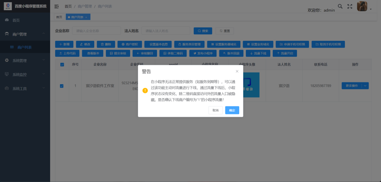Screen dimensions: 381x182
Task: Click the 版本回退 toolbar button
Action: click(231, 53)
